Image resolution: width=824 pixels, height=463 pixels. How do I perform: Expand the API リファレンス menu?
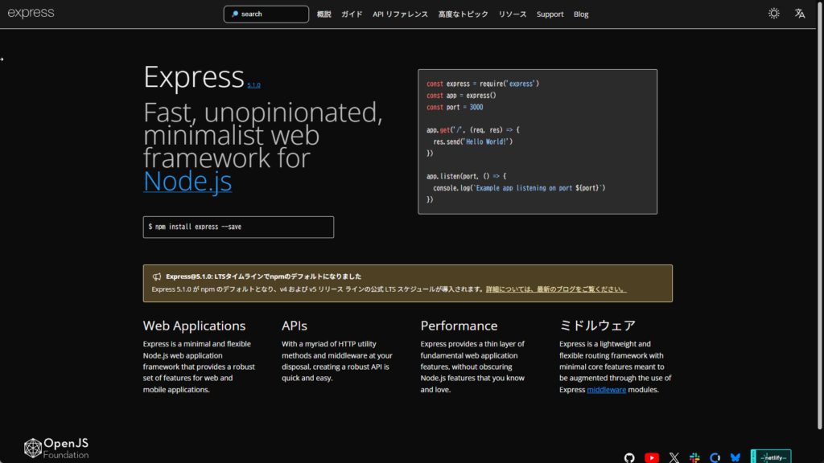click(x=400, y=14)
